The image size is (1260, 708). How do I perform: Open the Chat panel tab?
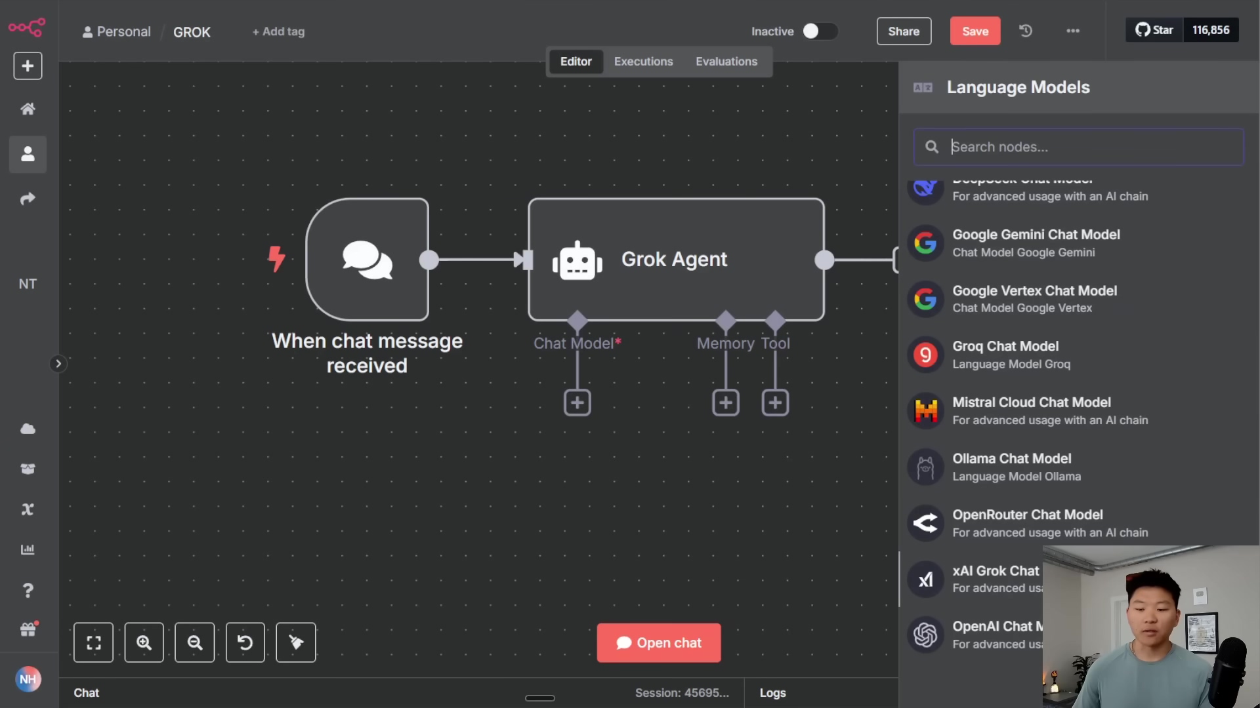point(86,693)
